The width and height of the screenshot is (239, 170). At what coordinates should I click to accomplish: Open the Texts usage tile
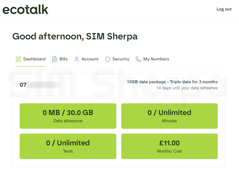(x=68, y=146)
